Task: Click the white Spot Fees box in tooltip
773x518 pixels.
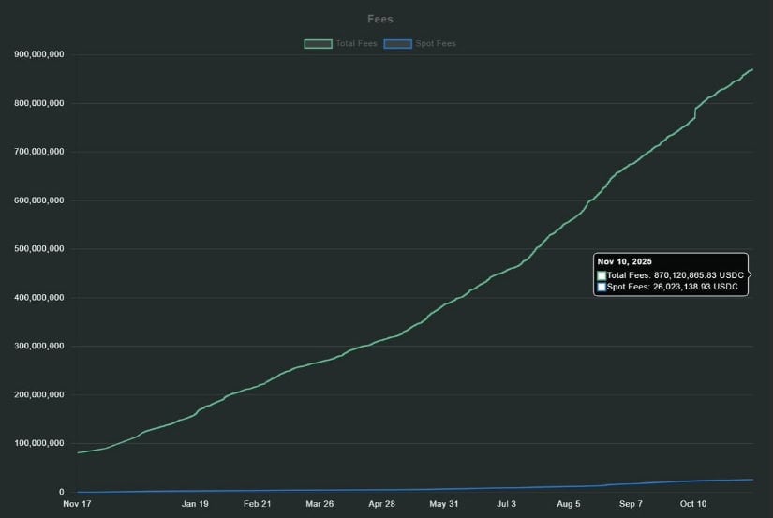Action: click(602, 287)
